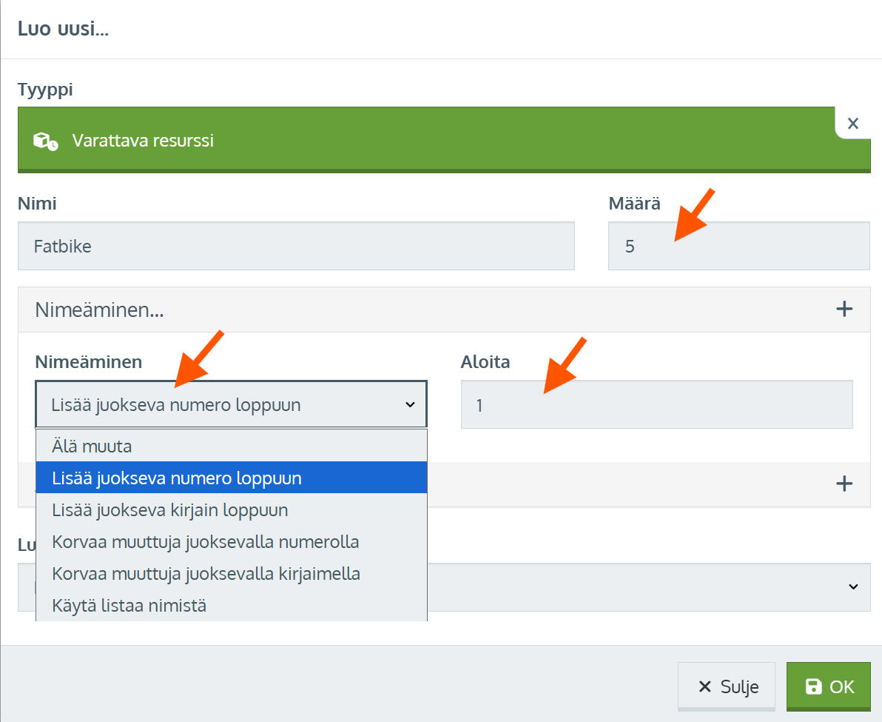The height and width of the screenshot is (722, 882).
Task: Click the Määrä quantity input field
Action: [x=738, y=246]
